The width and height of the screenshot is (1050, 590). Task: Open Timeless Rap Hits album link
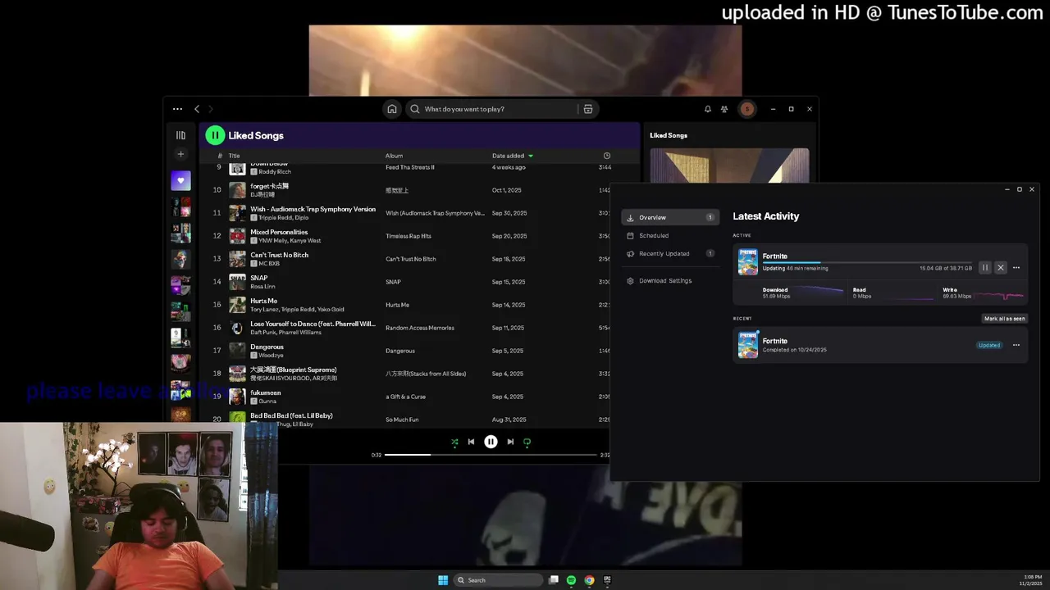[409, 236]
